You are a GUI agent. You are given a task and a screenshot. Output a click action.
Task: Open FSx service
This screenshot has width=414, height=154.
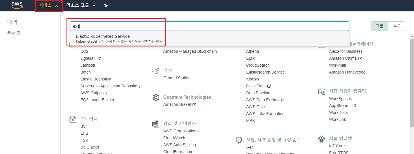84,140
